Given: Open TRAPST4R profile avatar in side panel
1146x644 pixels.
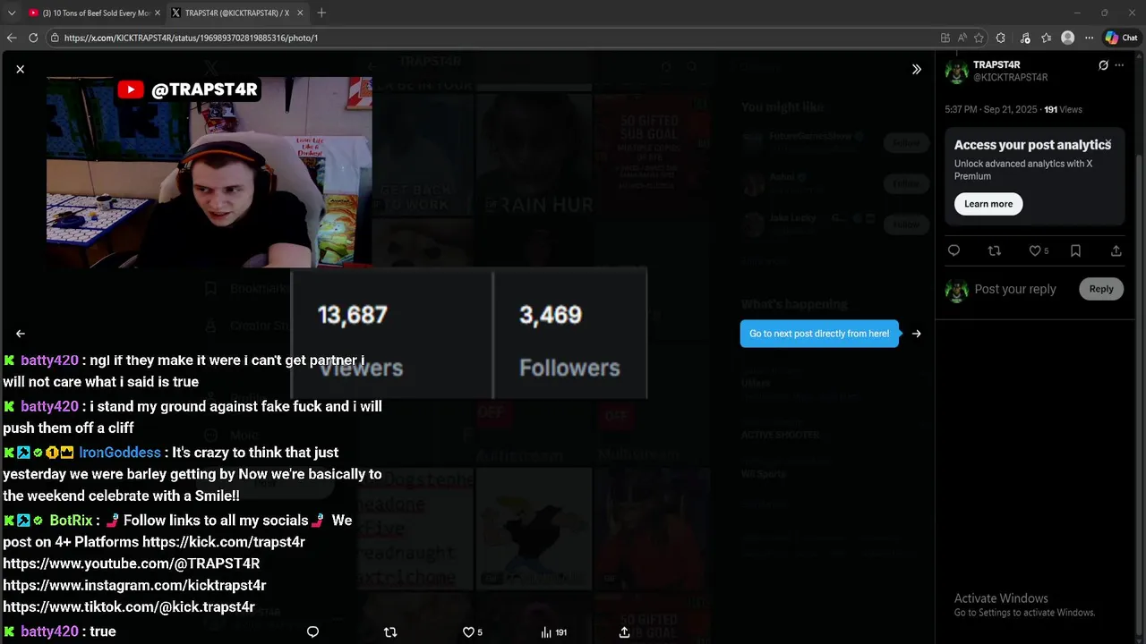Looking at the screenshot, I should click(x=957, y=72).
